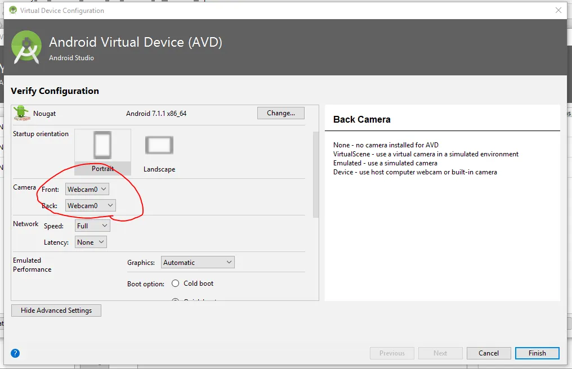Screen dimensions: 572x369
Task: Select Portrait startup orientation
Action: tap(102, 152)
